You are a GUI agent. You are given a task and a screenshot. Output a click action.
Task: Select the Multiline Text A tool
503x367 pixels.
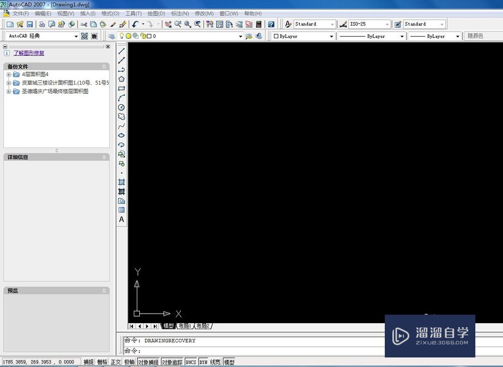coord(122,219)
